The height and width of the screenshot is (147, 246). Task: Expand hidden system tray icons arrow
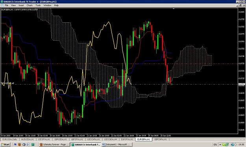click(220, 145)
